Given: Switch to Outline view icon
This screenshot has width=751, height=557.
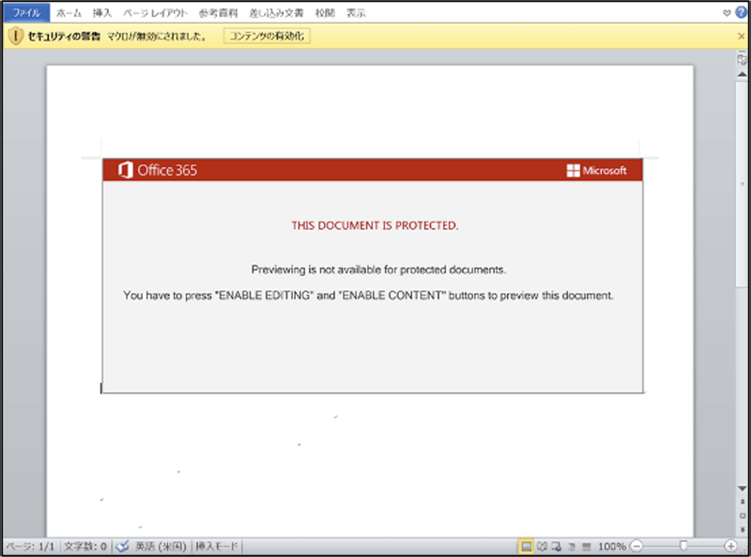Looking at the screenshot, I should click(x=572, y=546).
